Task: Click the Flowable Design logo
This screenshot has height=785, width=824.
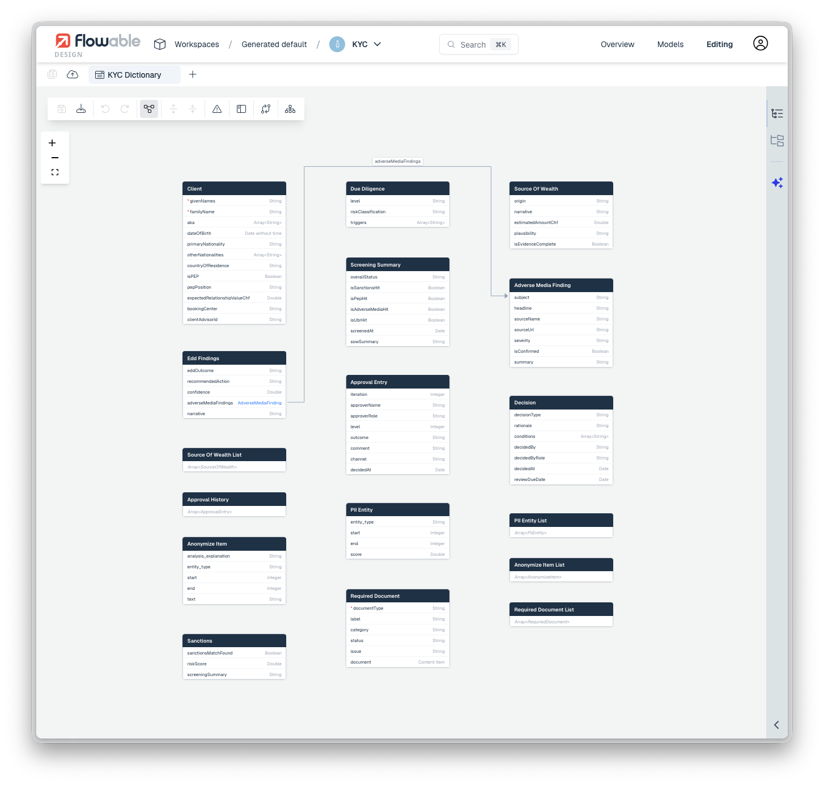Action: 97,45
